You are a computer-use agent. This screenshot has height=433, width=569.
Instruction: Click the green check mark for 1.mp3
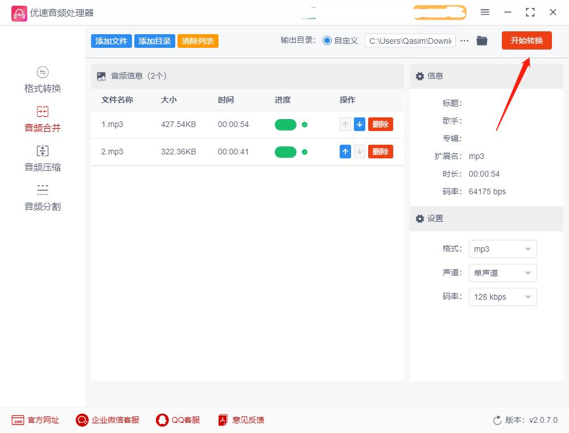click(305, 125)
